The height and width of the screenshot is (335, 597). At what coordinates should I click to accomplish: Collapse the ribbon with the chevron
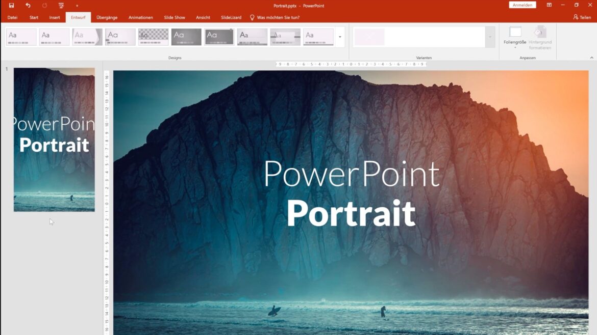click(590, 58)
